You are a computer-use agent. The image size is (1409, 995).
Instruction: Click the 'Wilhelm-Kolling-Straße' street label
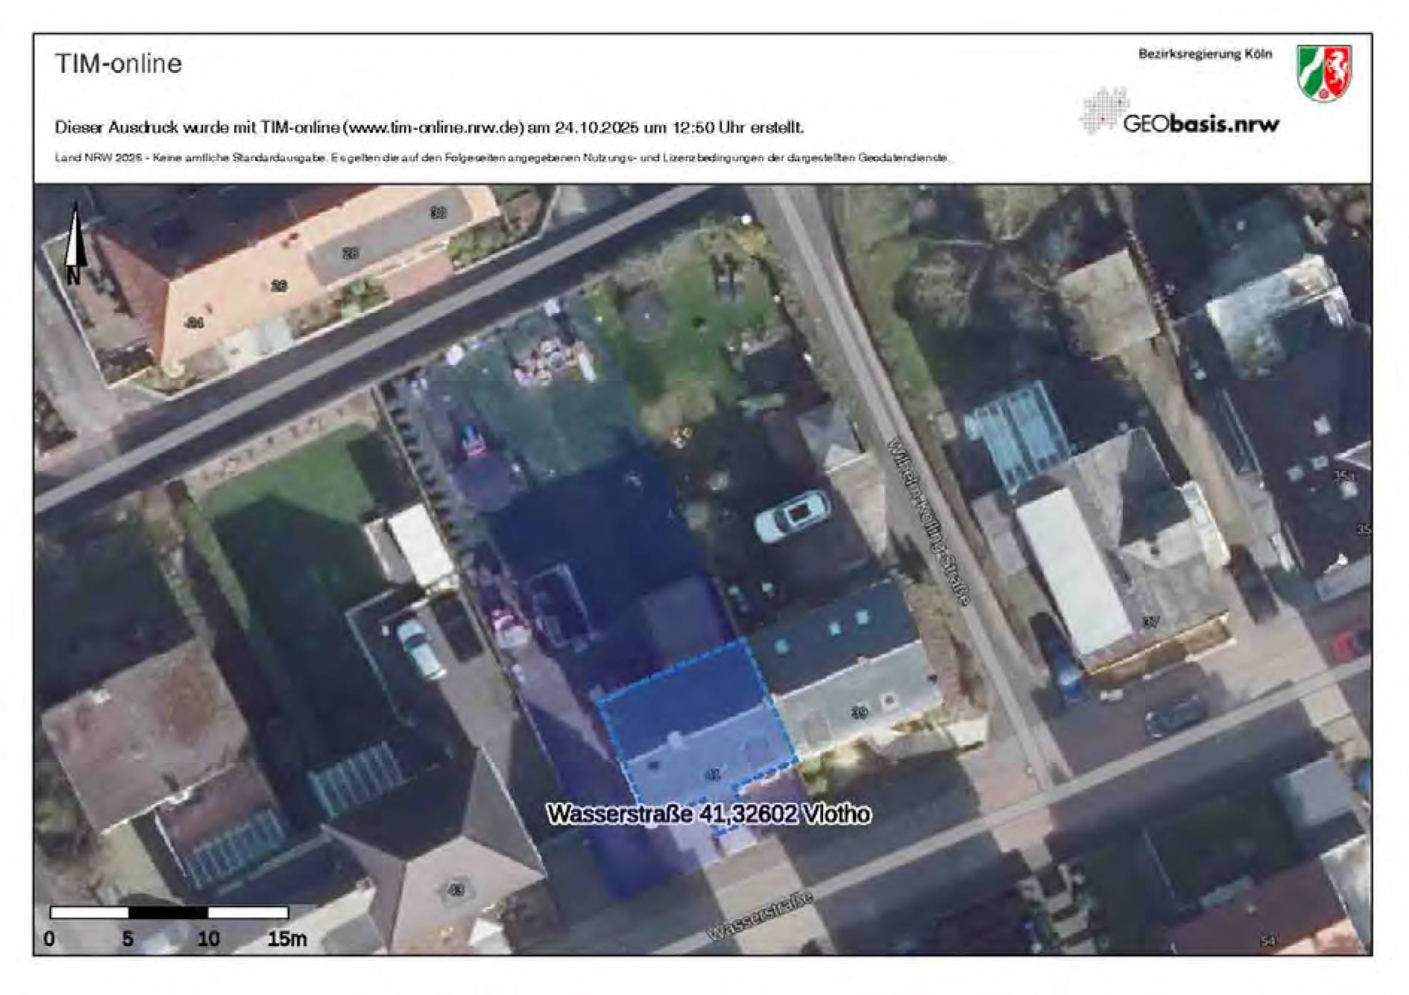(930, 520)
